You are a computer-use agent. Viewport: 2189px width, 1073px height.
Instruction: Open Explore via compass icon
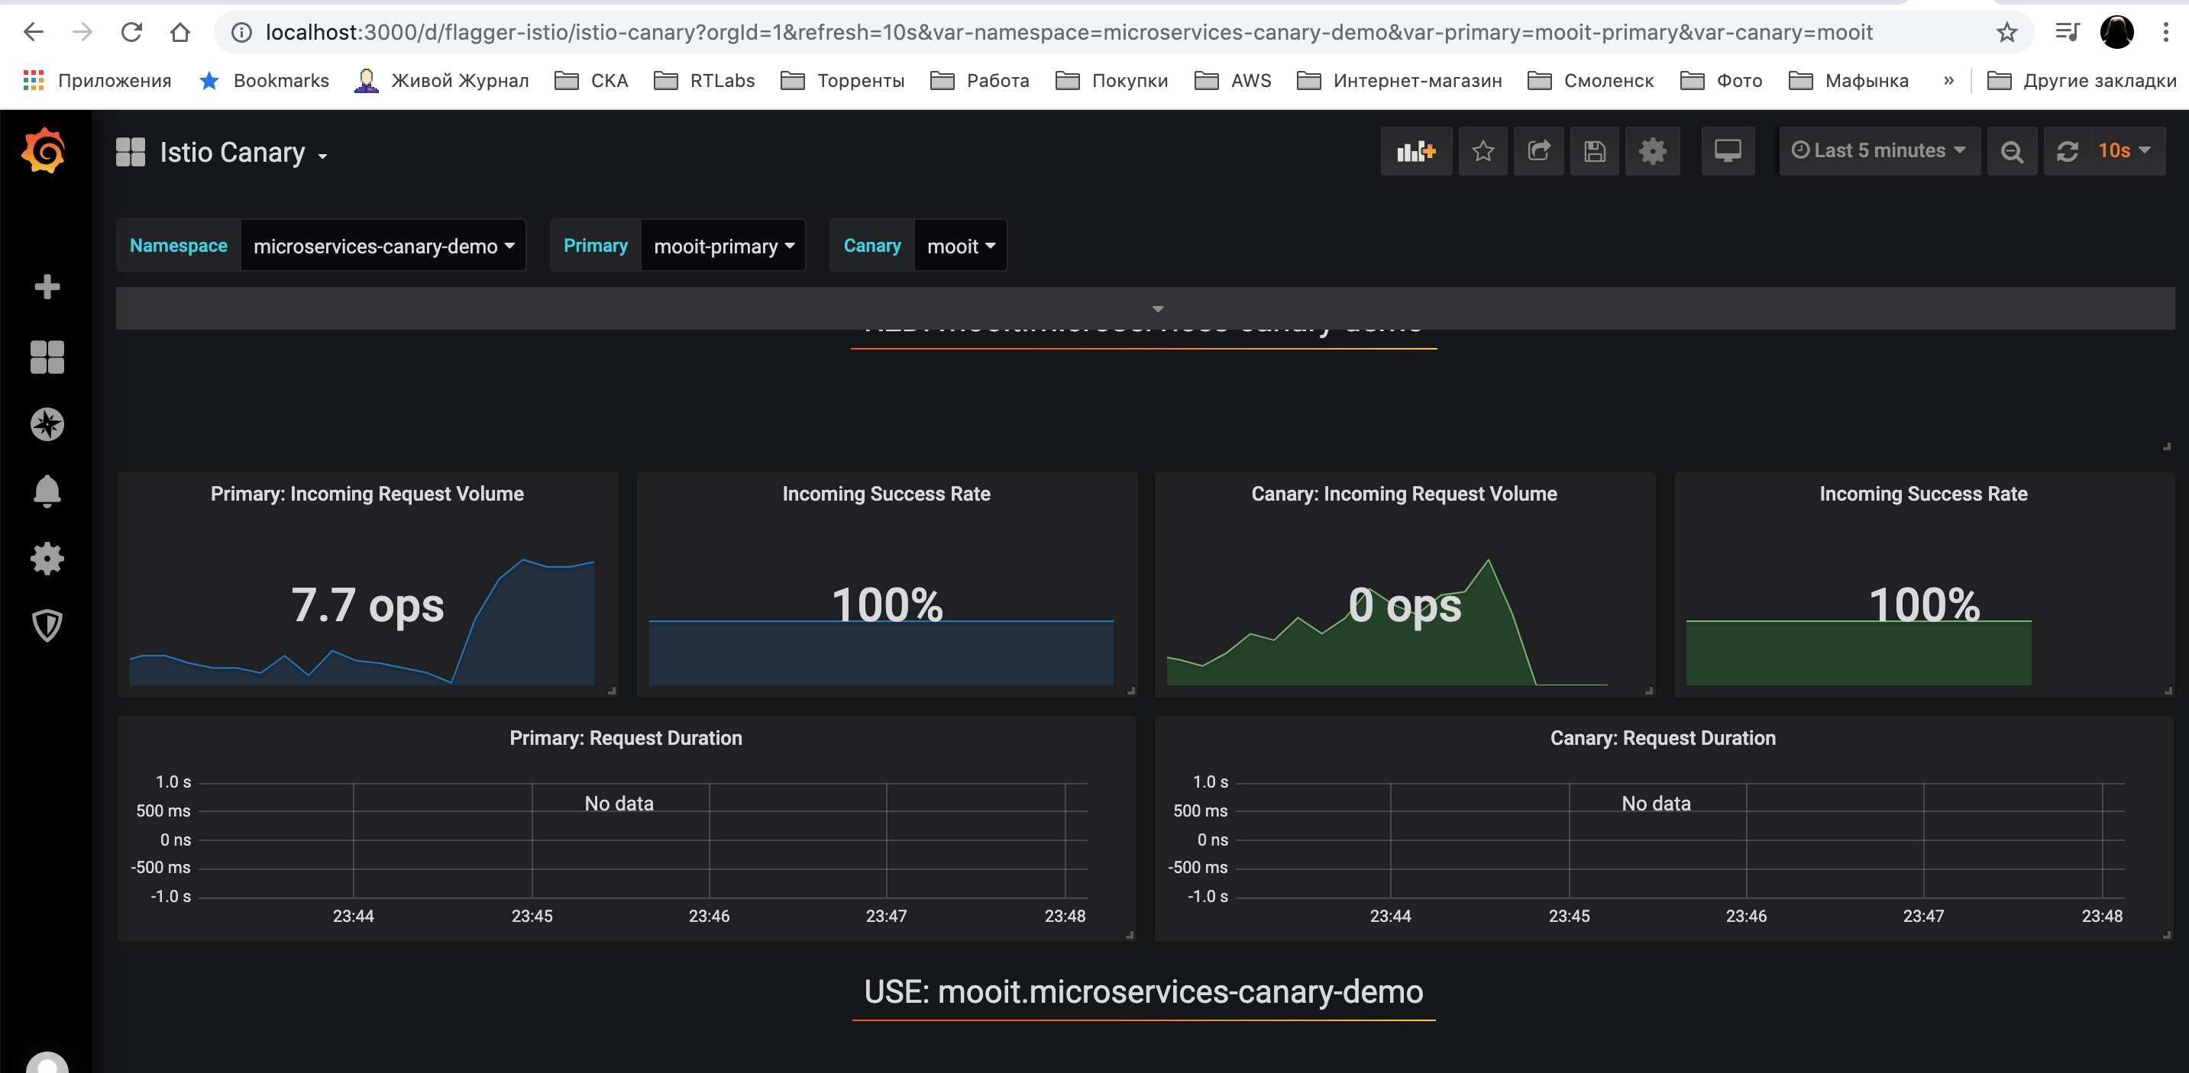click(x=47, y=424)
